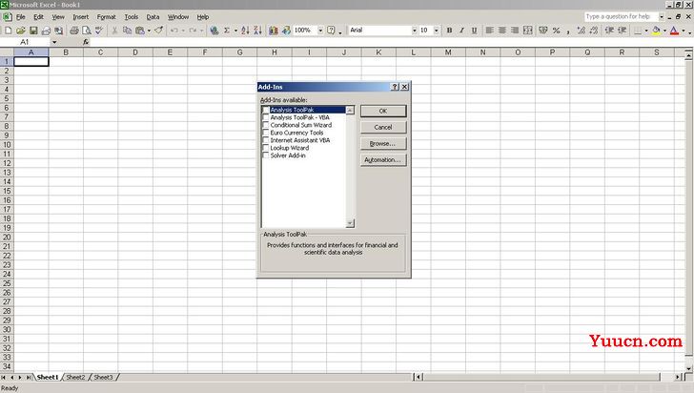The height and width of the screenshot is (393, 694).
Task: Check Internet Assistant VBA add-in
Action: pos(266,140)
